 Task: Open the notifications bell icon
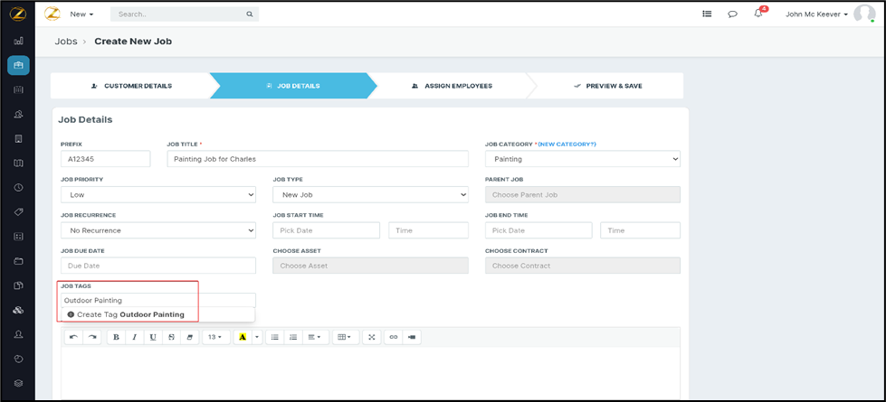(x=758, y=14)
